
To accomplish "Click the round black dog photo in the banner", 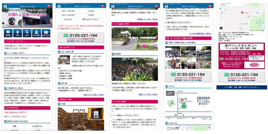I will (x=12, y=21).
